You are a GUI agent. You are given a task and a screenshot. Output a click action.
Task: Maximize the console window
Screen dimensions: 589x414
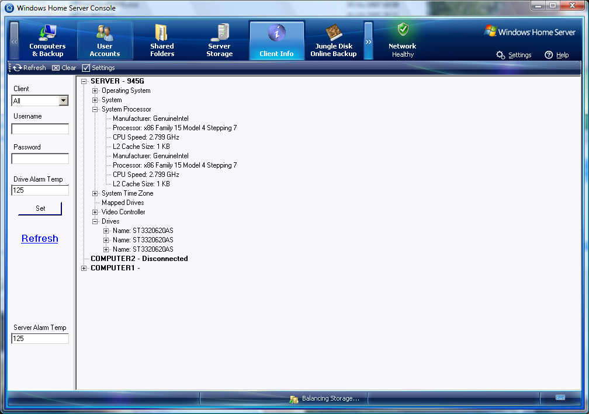tap(553, 6)
